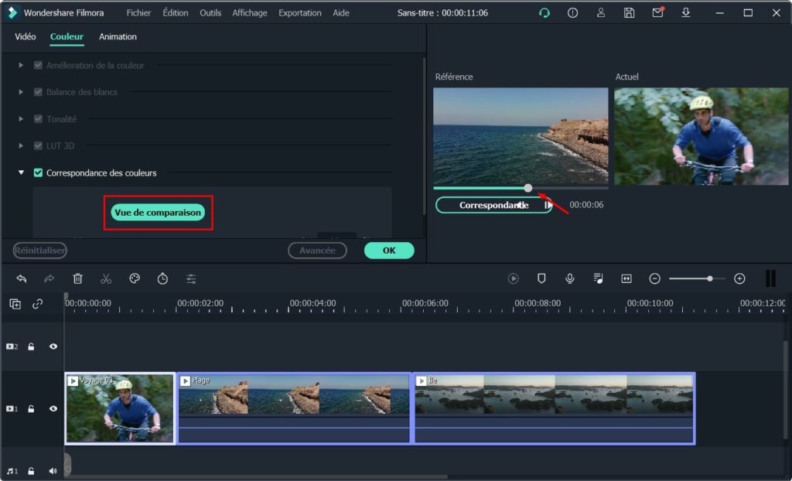Screen dimensions: 792x481
Task: Open the Exportation menu
Action: click(300, 13)
